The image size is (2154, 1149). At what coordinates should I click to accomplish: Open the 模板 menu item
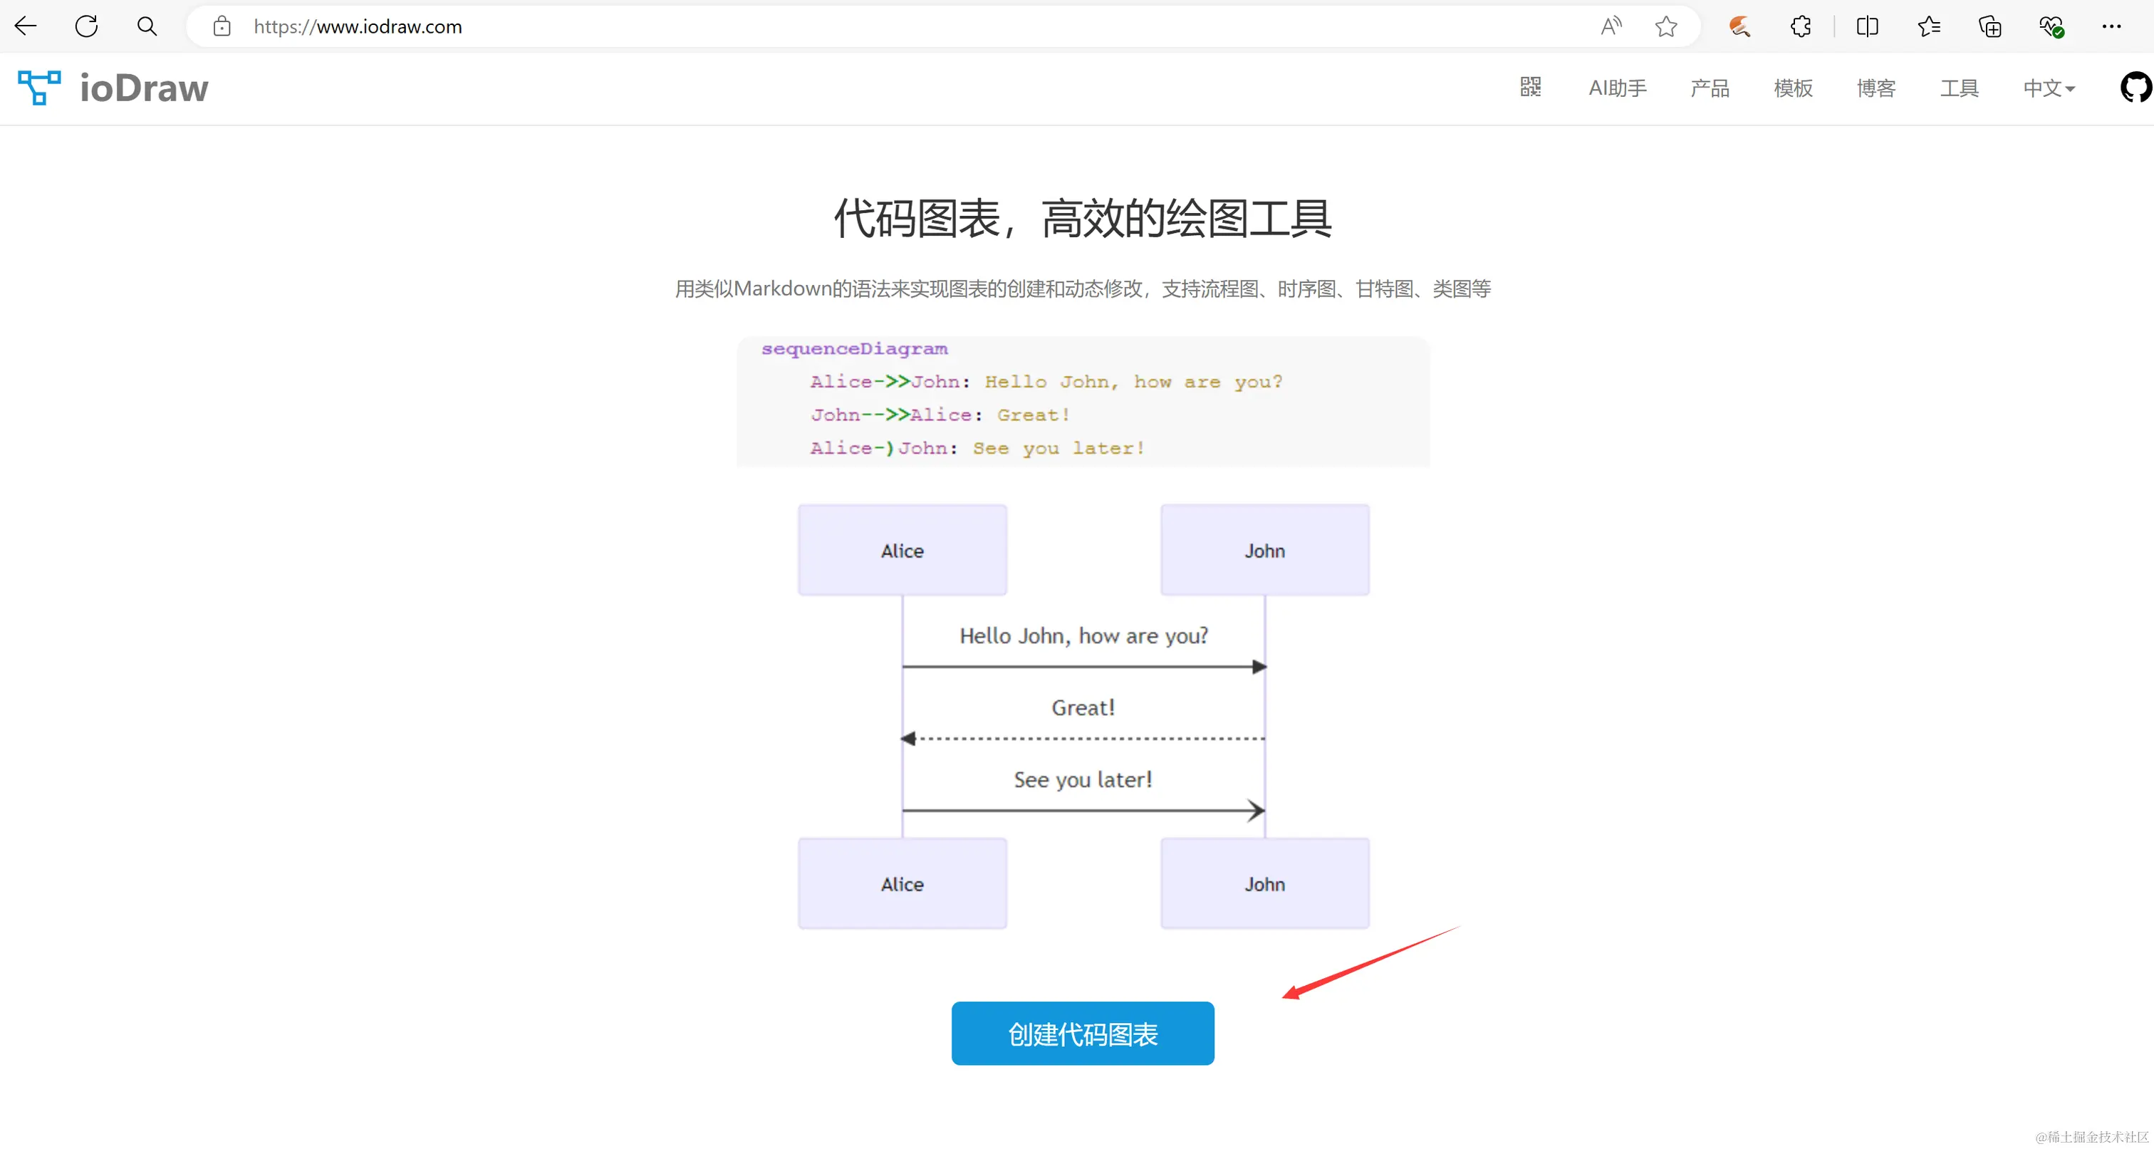[x=1793, y=88]
